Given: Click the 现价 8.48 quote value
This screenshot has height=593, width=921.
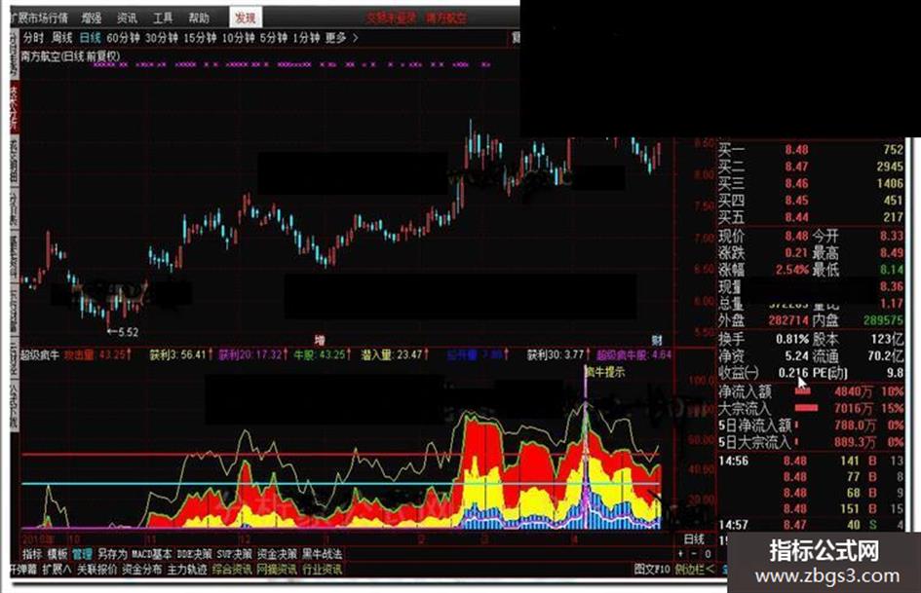Looking at the screenshot, I should click(x=796, y=236).
